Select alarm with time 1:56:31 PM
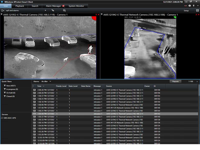 (x=115, y=111)
